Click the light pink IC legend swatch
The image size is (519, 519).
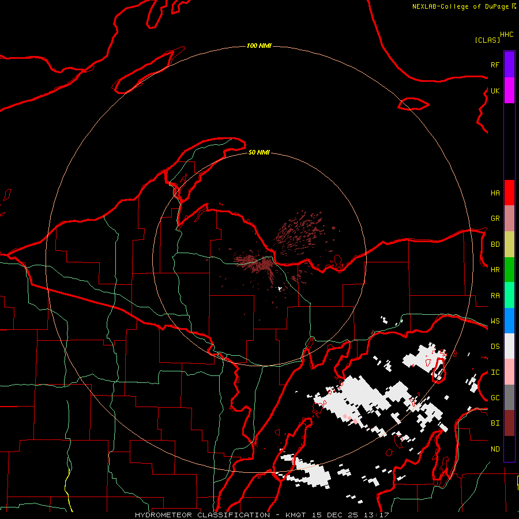point(509,372)
